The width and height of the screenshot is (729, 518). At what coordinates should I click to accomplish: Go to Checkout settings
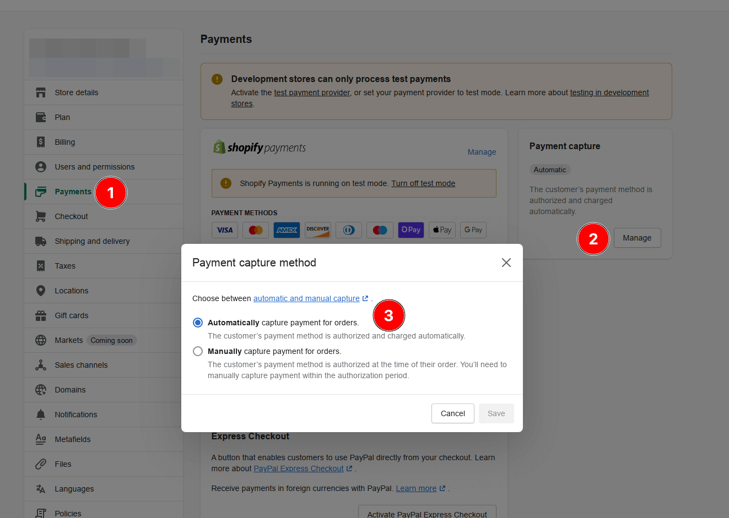pyautogui.click(x=104, y=216)
